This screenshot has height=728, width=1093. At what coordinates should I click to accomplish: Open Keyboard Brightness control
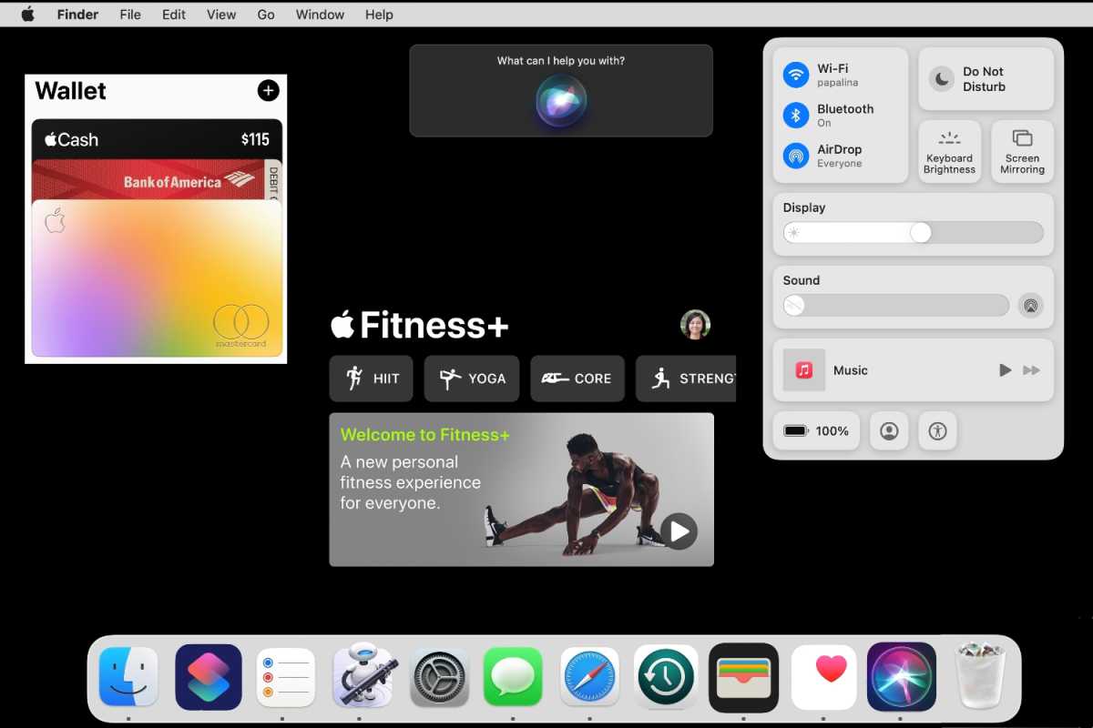tap(949, 152)
